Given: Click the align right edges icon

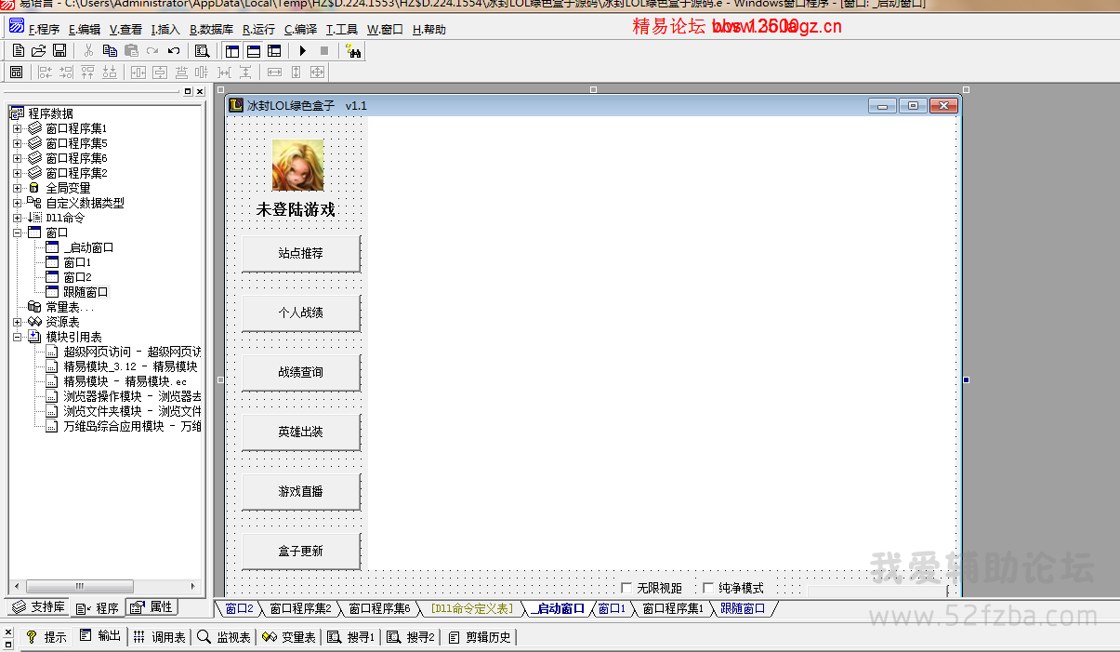Looking at the screenshot, I should 66,72.
